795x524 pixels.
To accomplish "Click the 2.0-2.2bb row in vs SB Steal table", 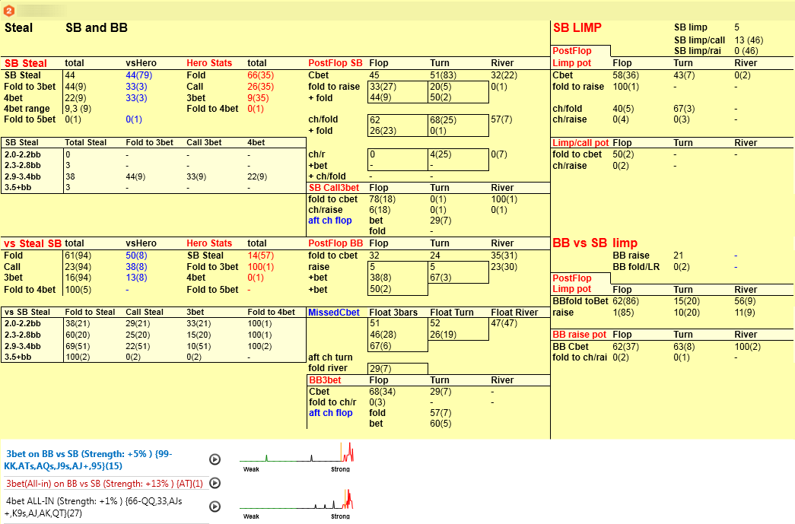I will pos(153,323).
